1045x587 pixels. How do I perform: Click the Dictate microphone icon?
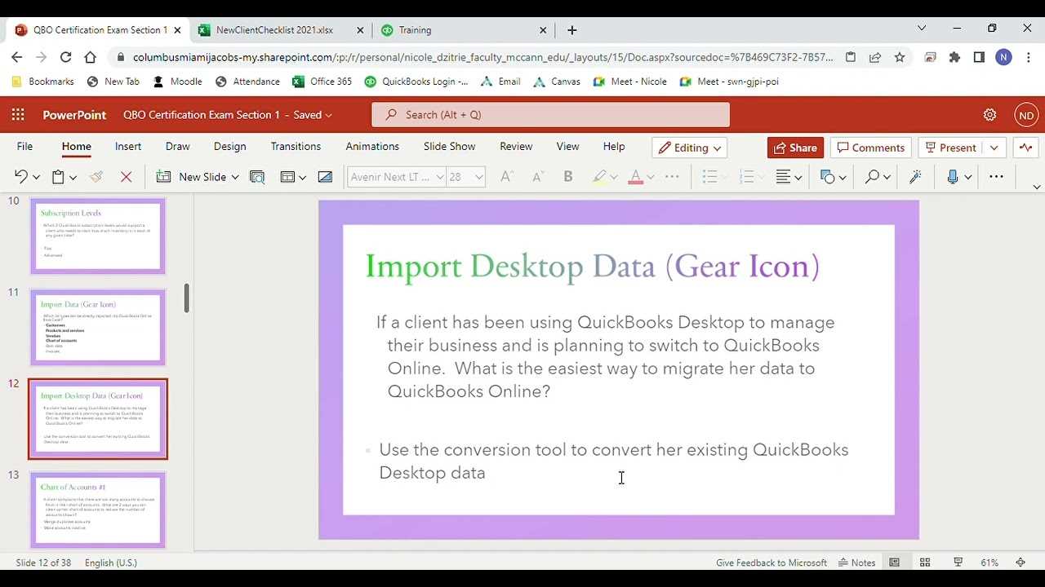tap(952, 177)
